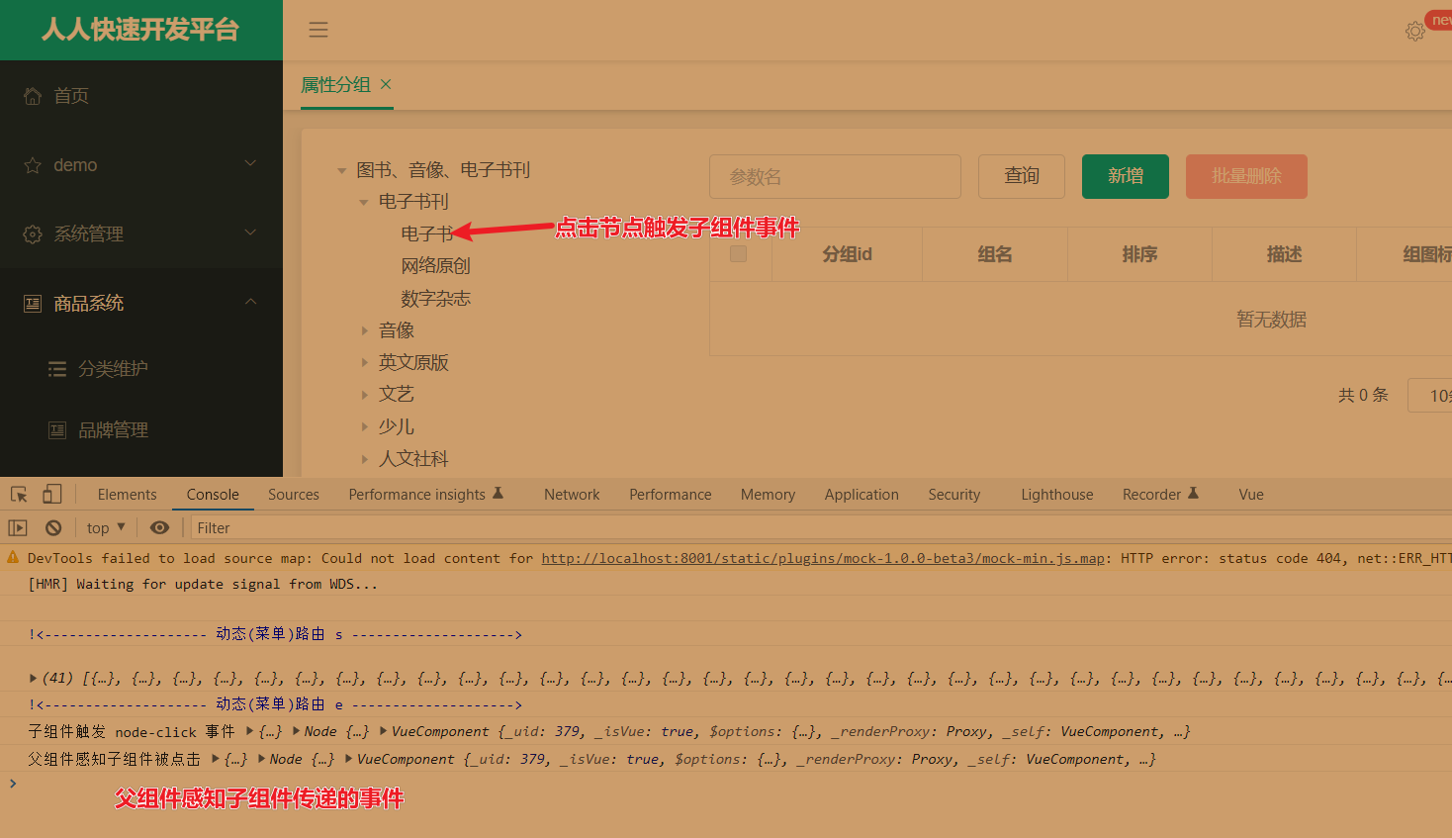Select the 网络原创 tree node
Screen dimensions: 1452x838
pyautogui.click(x=435, y=266)
